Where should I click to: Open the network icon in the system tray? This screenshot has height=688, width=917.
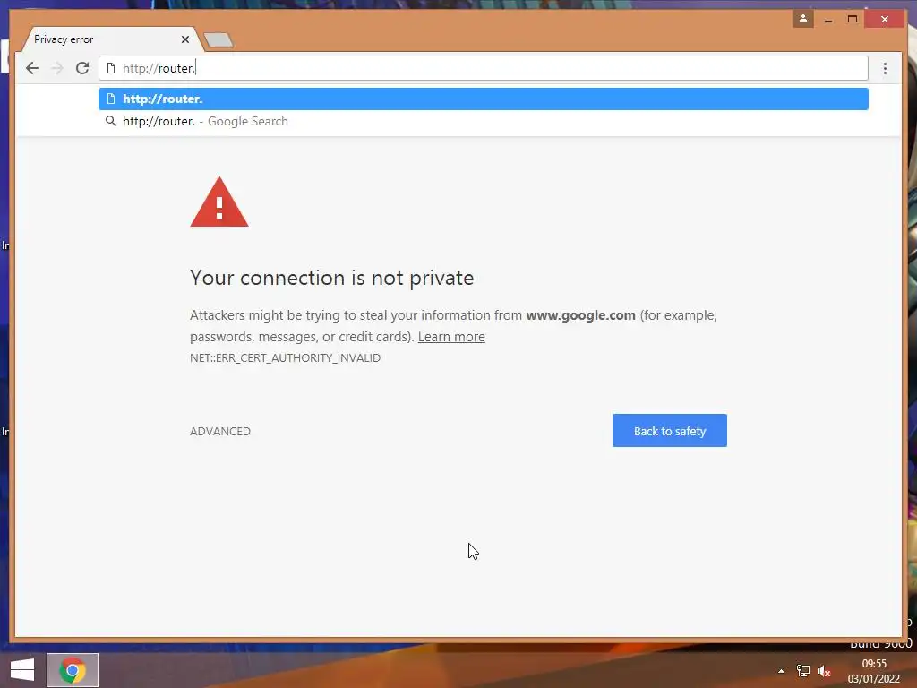(803, 671)
